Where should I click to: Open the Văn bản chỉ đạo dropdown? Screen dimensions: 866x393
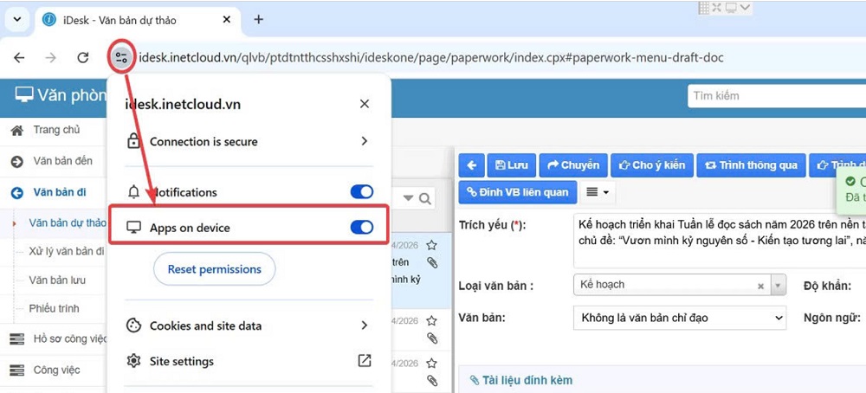679,318
